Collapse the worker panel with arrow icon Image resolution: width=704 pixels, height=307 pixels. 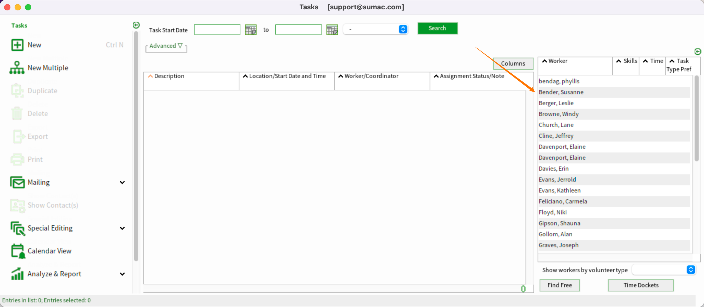[x=698, y=52]
